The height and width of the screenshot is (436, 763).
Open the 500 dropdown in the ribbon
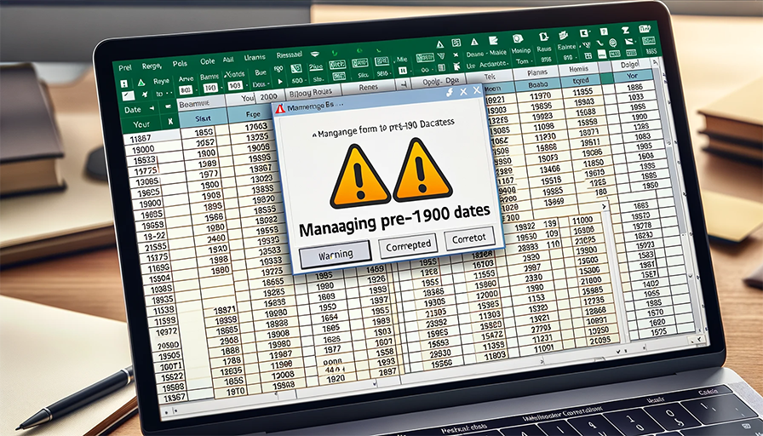(297, 81)
